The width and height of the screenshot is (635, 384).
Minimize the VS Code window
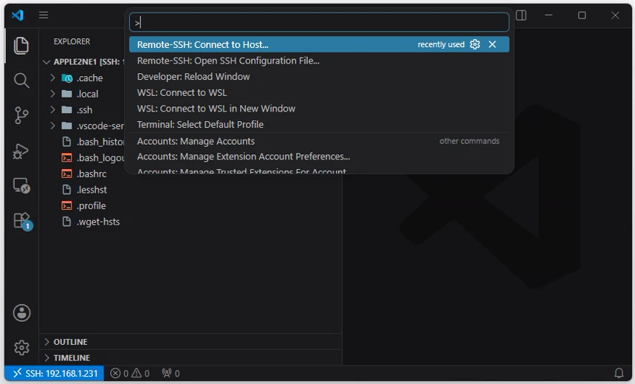pos(549,16)
